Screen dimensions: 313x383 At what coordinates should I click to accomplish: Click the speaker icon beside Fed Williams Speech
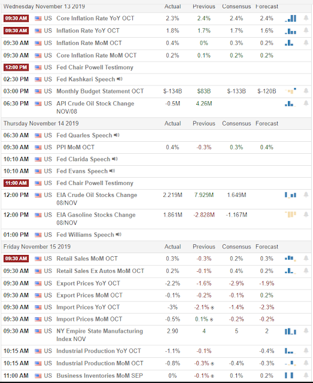(118, 235)
